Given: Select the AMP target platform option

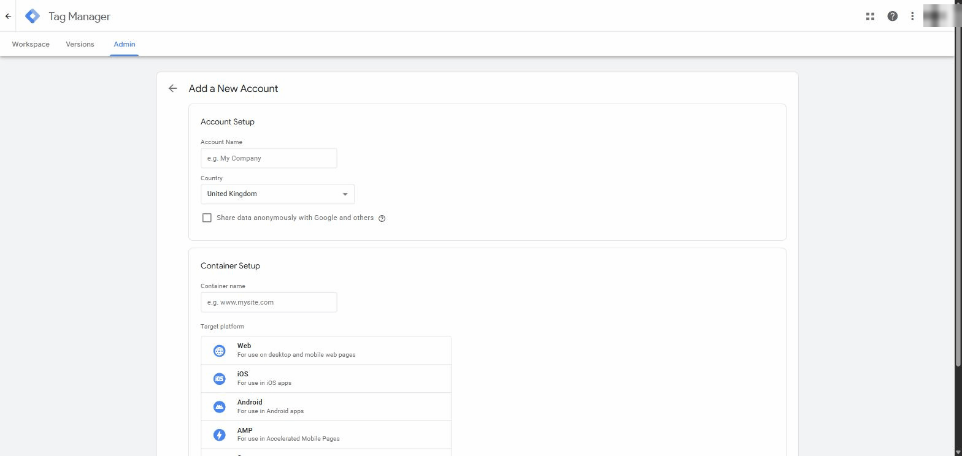Looking at the screenshot, I should coord(326,435).
